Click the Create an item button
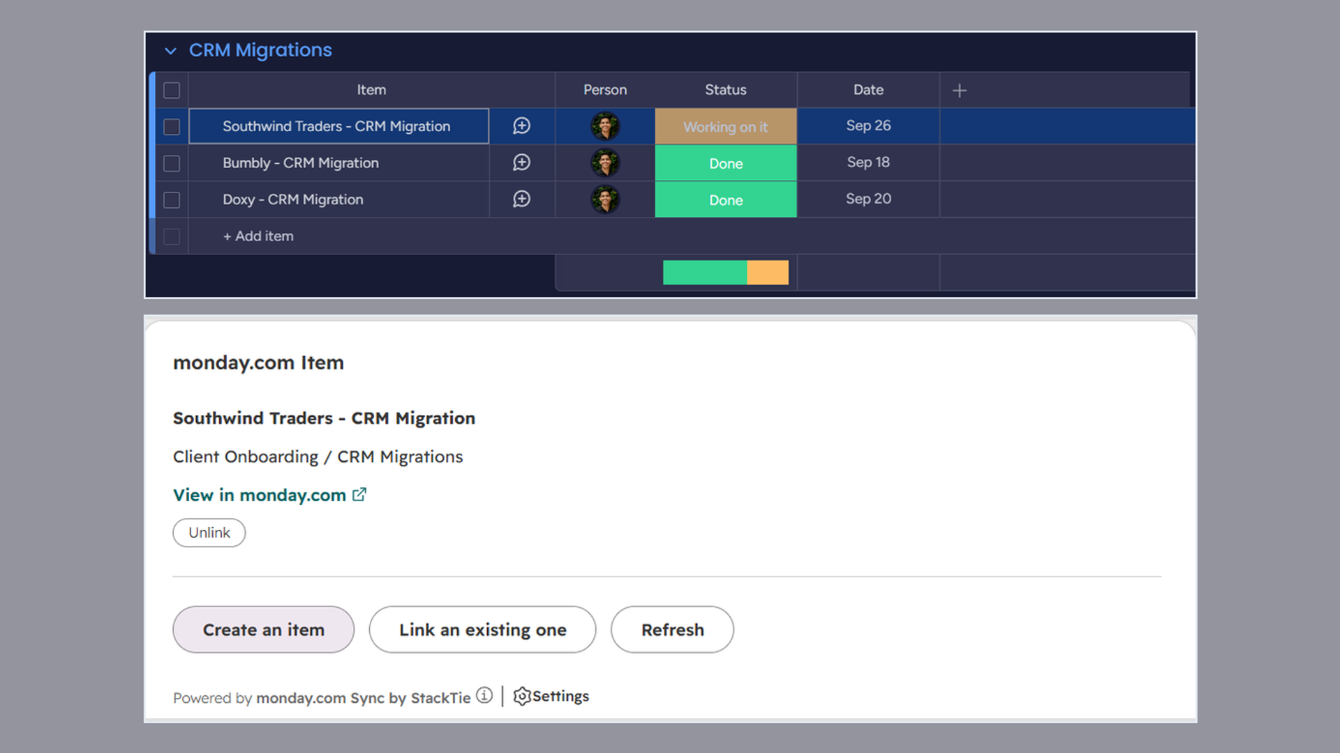This screenshot has width=1340, height=753. [264, 630]
